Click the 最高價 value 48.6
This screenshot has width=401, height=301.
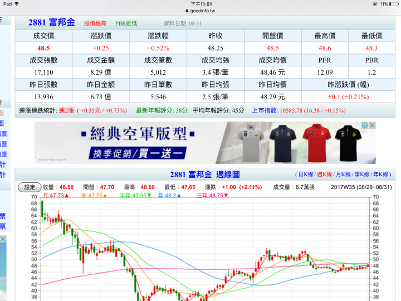tap(325, 48)
